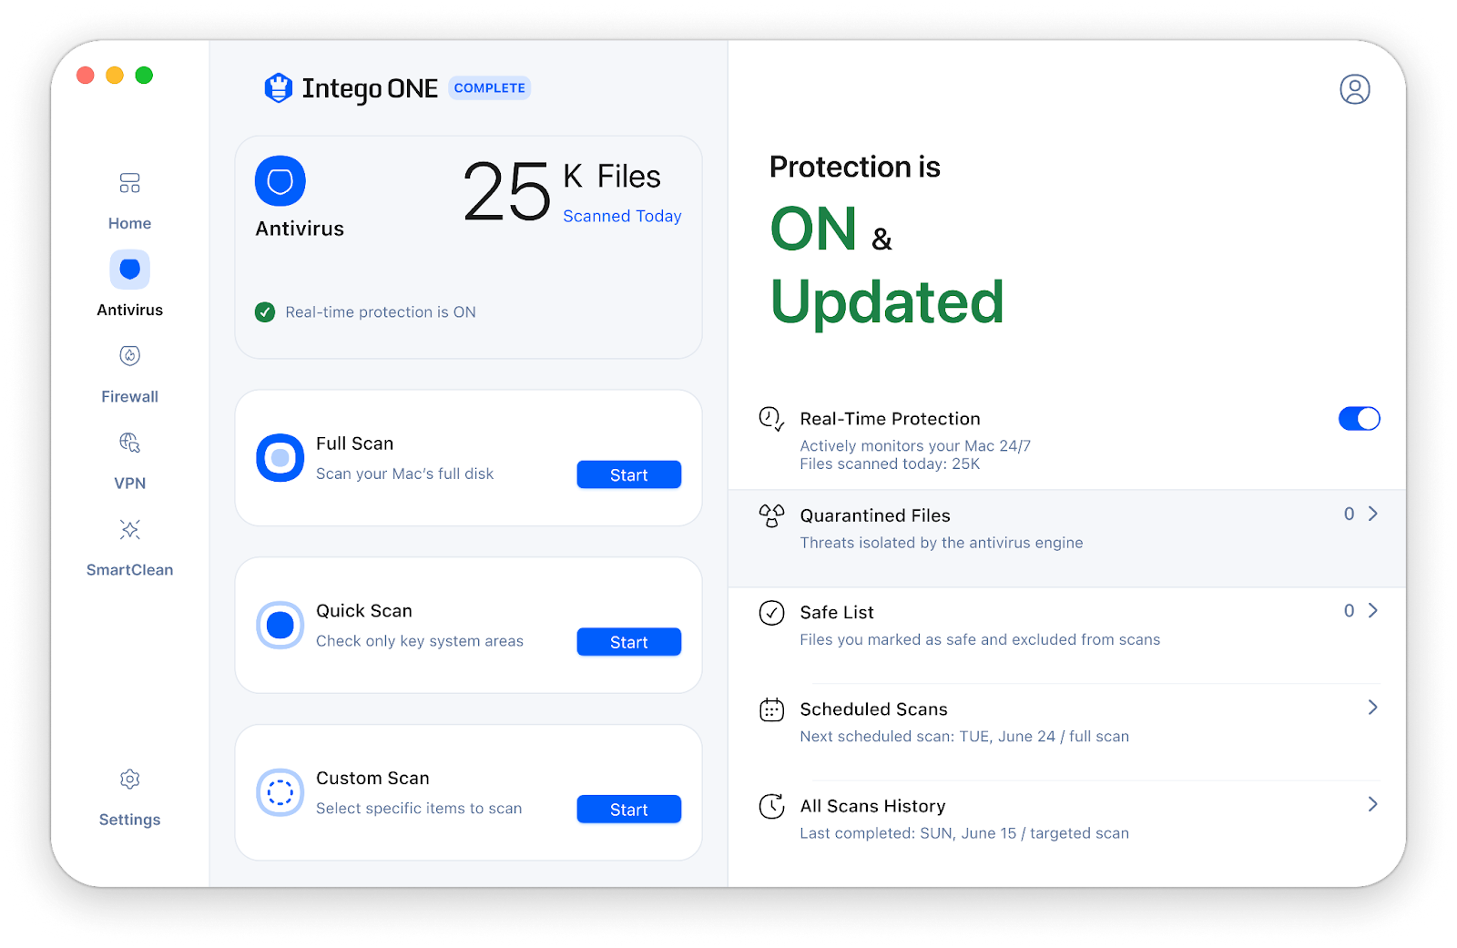Open the Scheduled Scans title
The width and height of the screenshot is (1457, 948).
(x=873, y=708)
